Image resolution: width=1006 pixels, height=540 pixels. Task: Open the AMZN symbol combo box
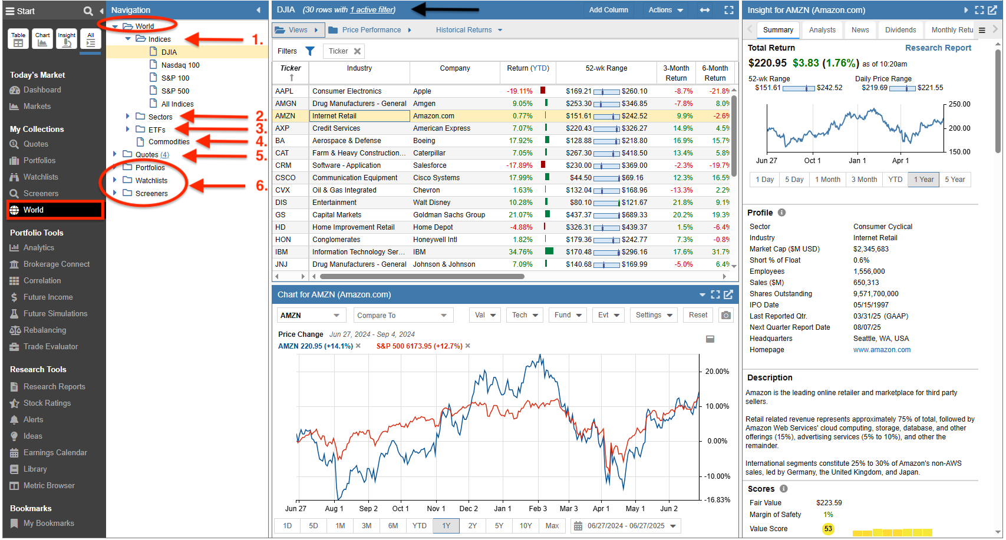pyautogui.click(x=311, y=316)
